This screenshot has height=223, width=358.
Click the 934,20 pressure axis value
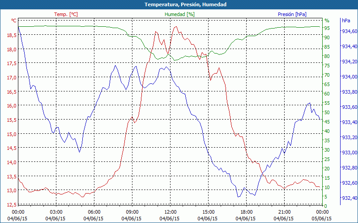349,62
